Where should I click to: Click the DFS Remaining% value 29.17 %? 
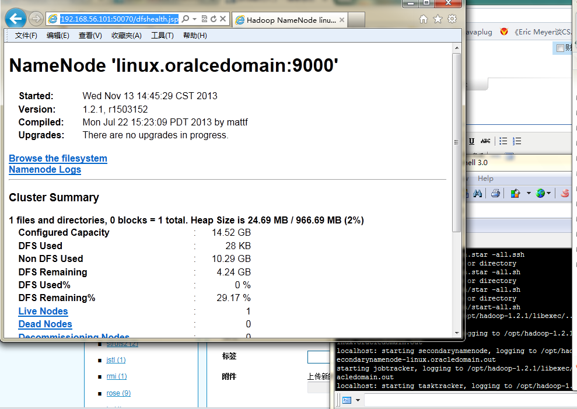[234, 298]
